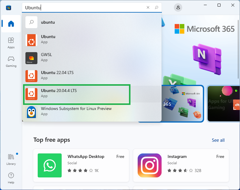This screenshot has width=240, height=190.
Task: Click the WhatsApp green logo icon
Action: (50, 165)
